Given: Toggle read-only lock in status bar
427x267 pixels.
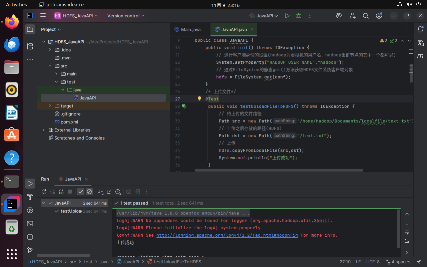Looking at the screenshot, I should pyautogui.click(x=418, y=262).
